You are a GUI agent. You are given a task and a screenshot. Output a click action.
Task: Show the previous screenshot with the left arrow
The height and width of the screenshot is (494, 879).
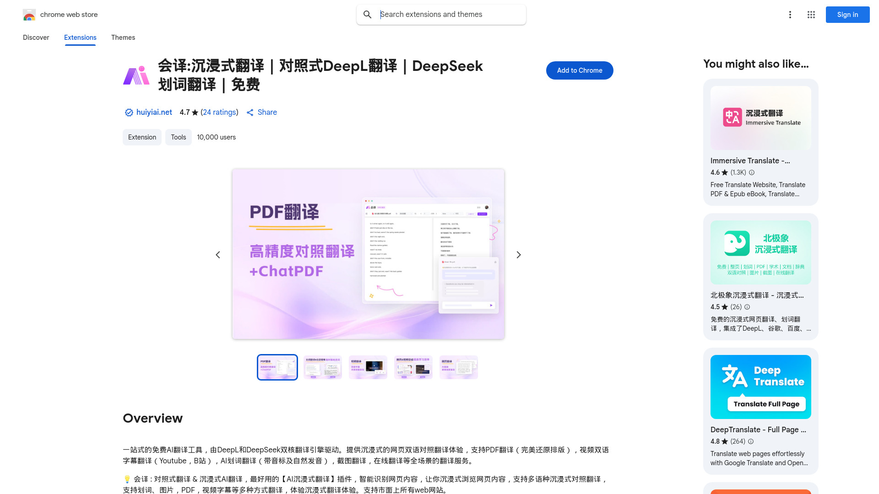pos(218,255)
